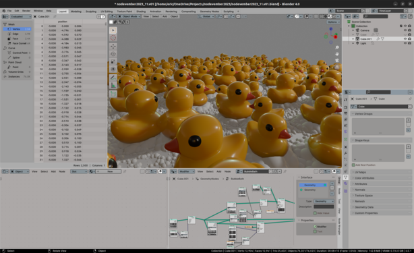Open the Slot dropdown in shader editor
Image resolution: width=414 pixels, height=253 pixels.
coord(79,171)
